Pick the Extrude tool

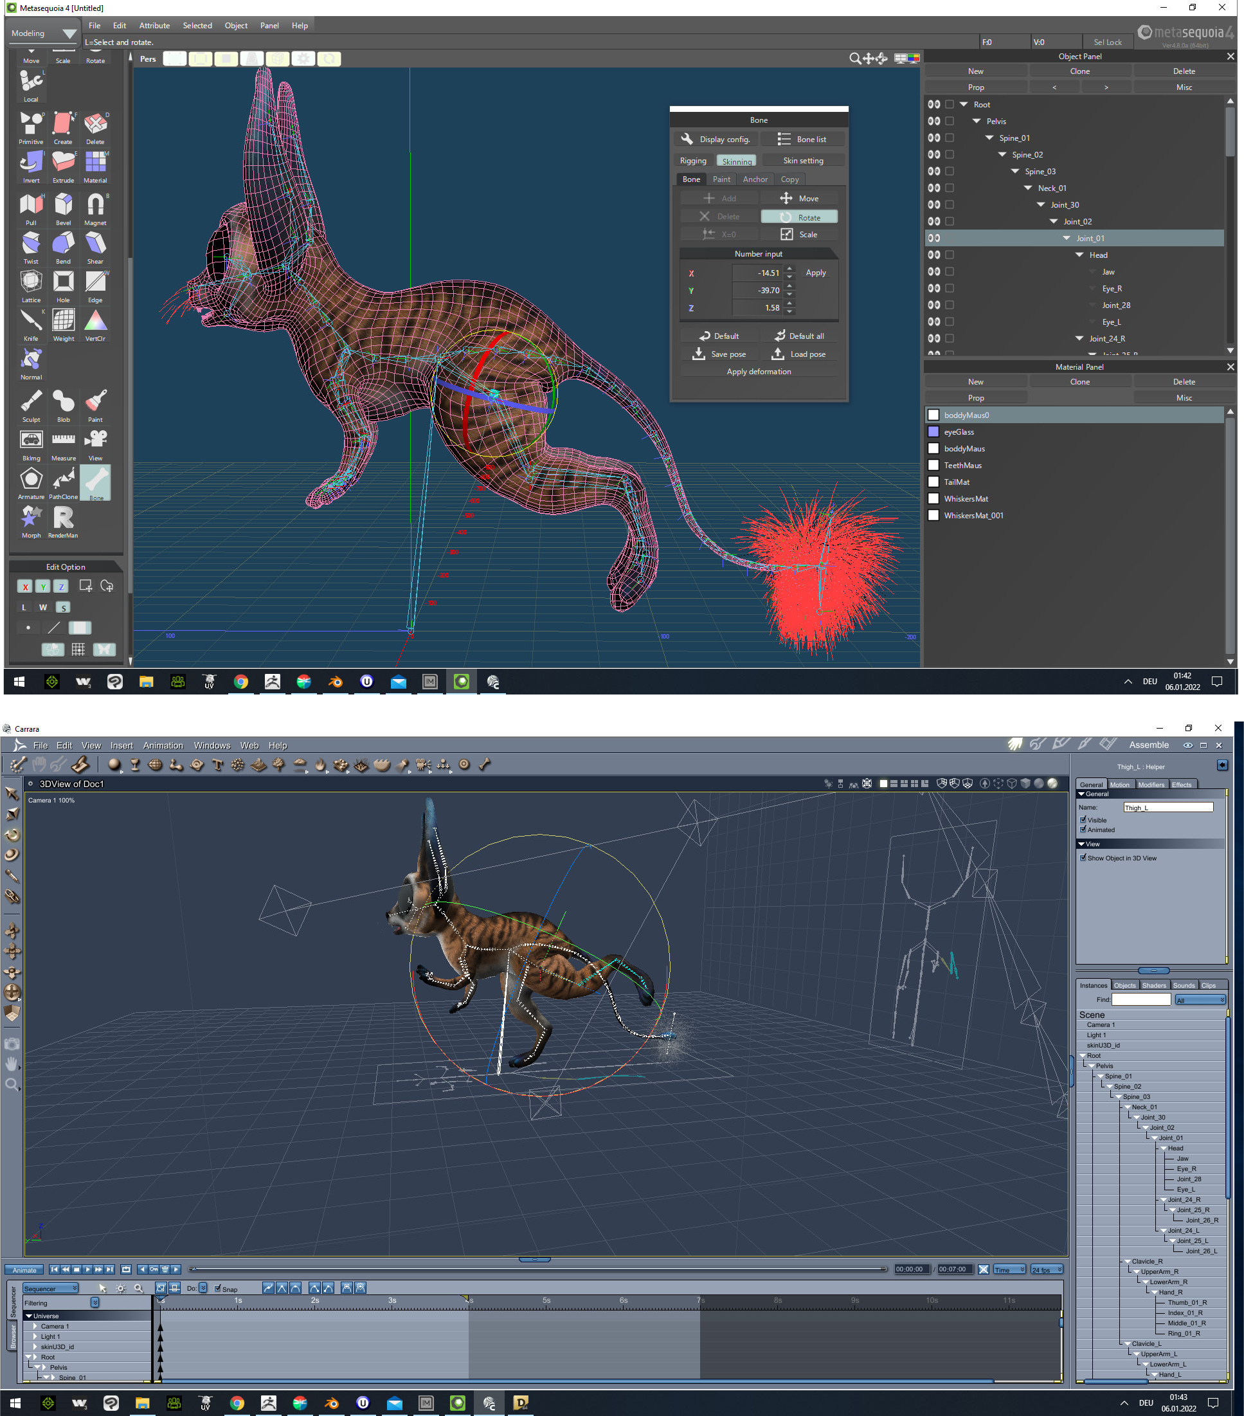coord(63,165)
